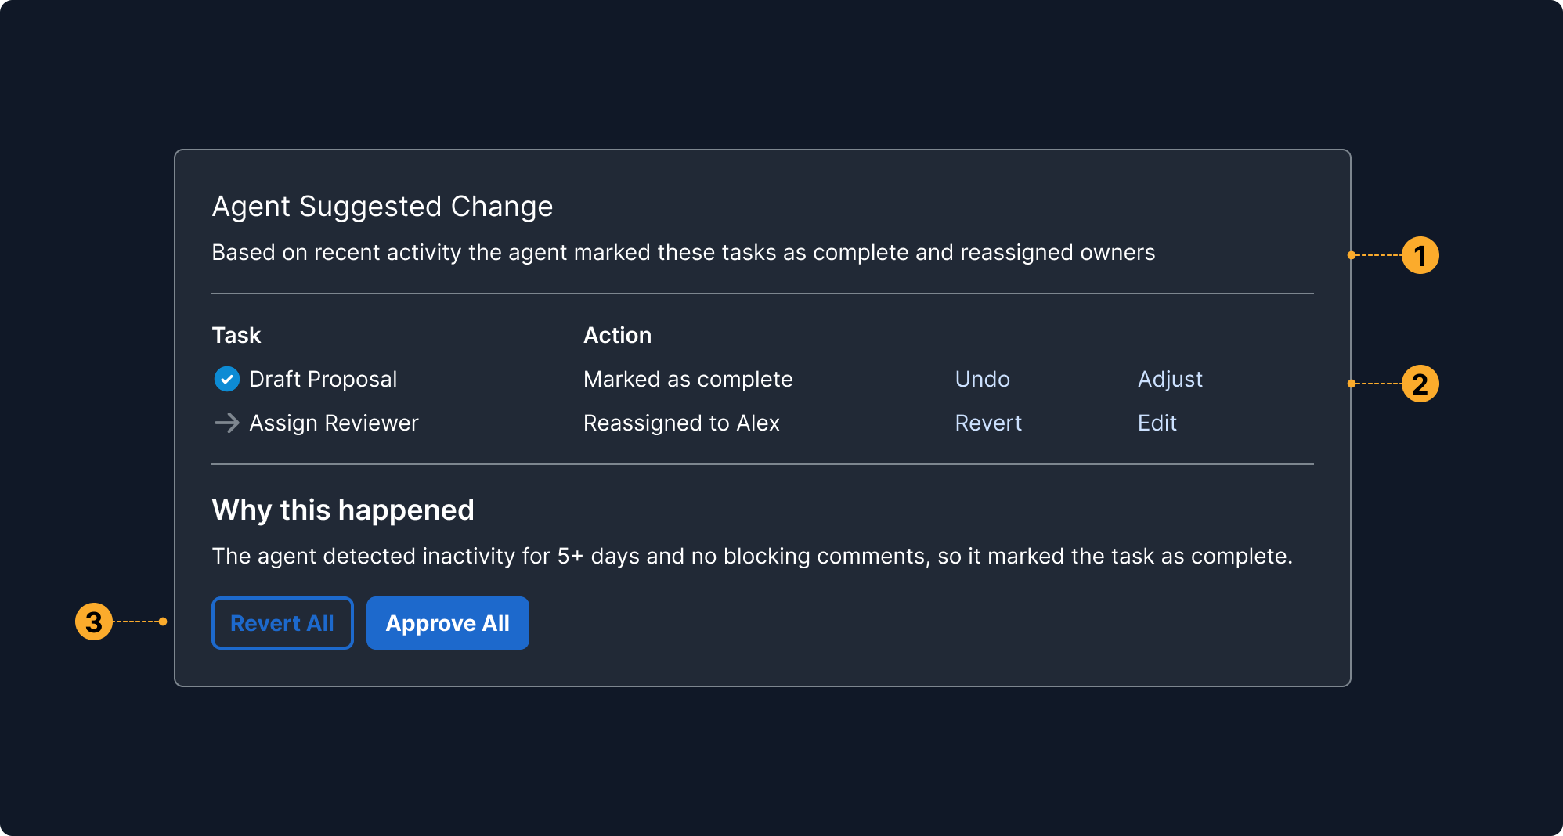The image size is (1563, 836).
Task: Click the "Reassigned to Alex" action text
Action: click(x=681, y=423)
